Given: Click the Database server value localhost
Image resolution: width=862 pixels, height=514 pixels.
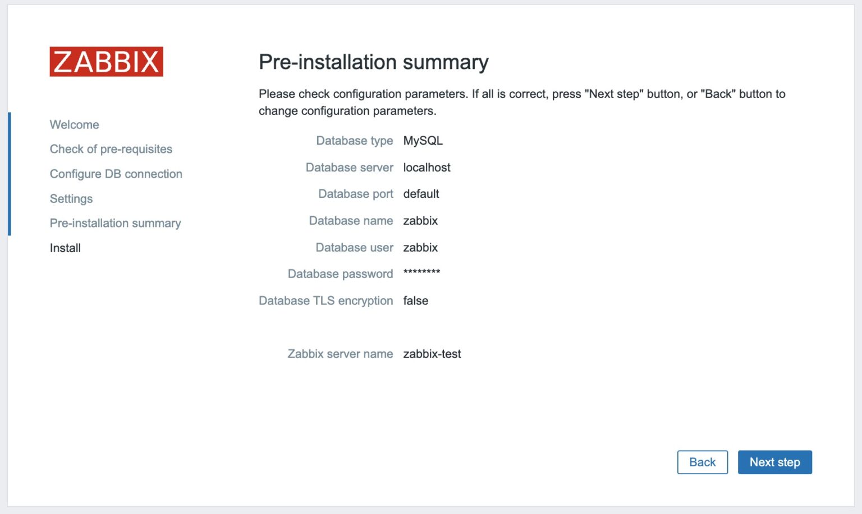Looking at the screenshot, I should click(x=427, y=167).
